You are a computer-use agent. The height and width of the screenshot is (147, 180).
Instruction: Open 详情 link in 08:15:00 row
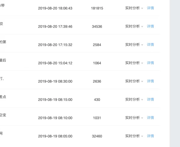(150, 100)
